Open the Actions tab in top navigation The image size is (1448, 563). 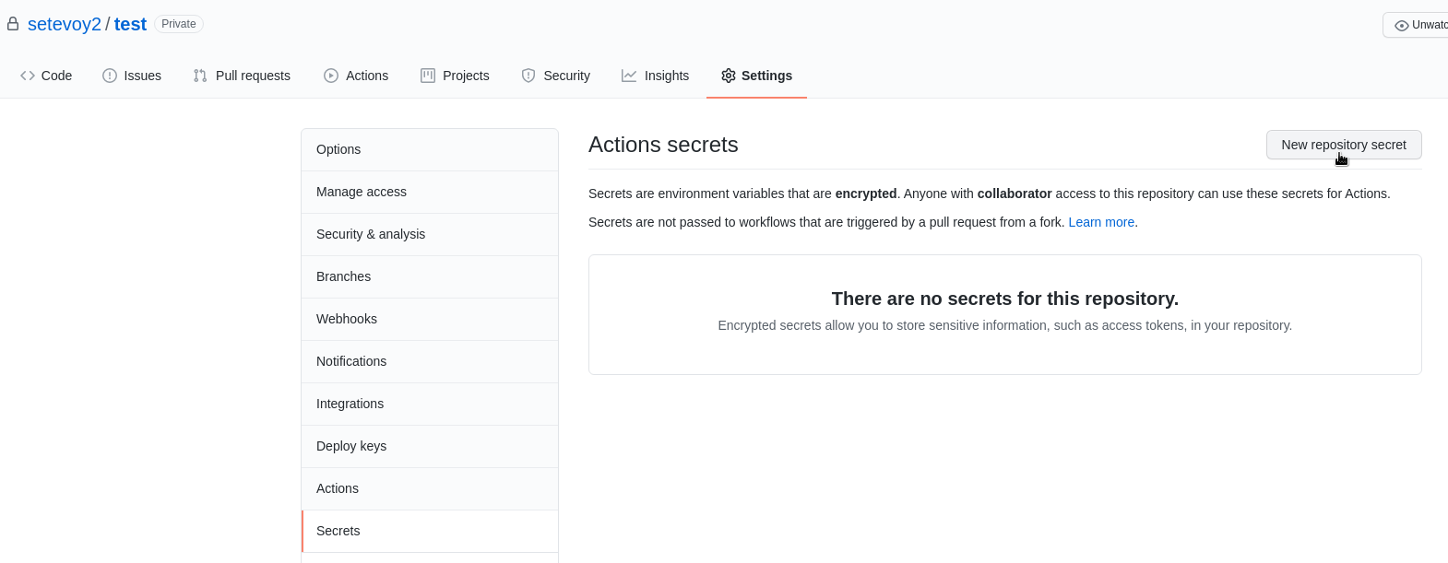356,76
